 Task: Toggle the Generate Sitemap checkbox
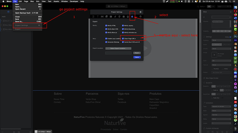[x=106, y=42]
